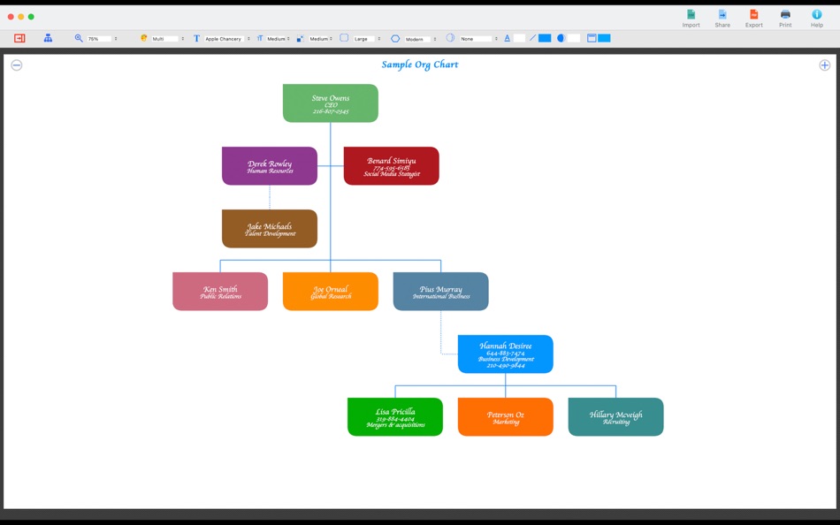Click the blue line color swatch
Screen dimensions: 840x525
[x=545, y=38]
